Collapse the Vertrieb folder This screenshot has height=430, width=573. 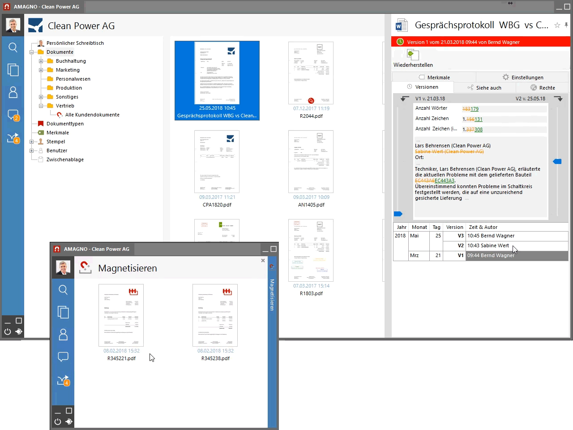41,106
